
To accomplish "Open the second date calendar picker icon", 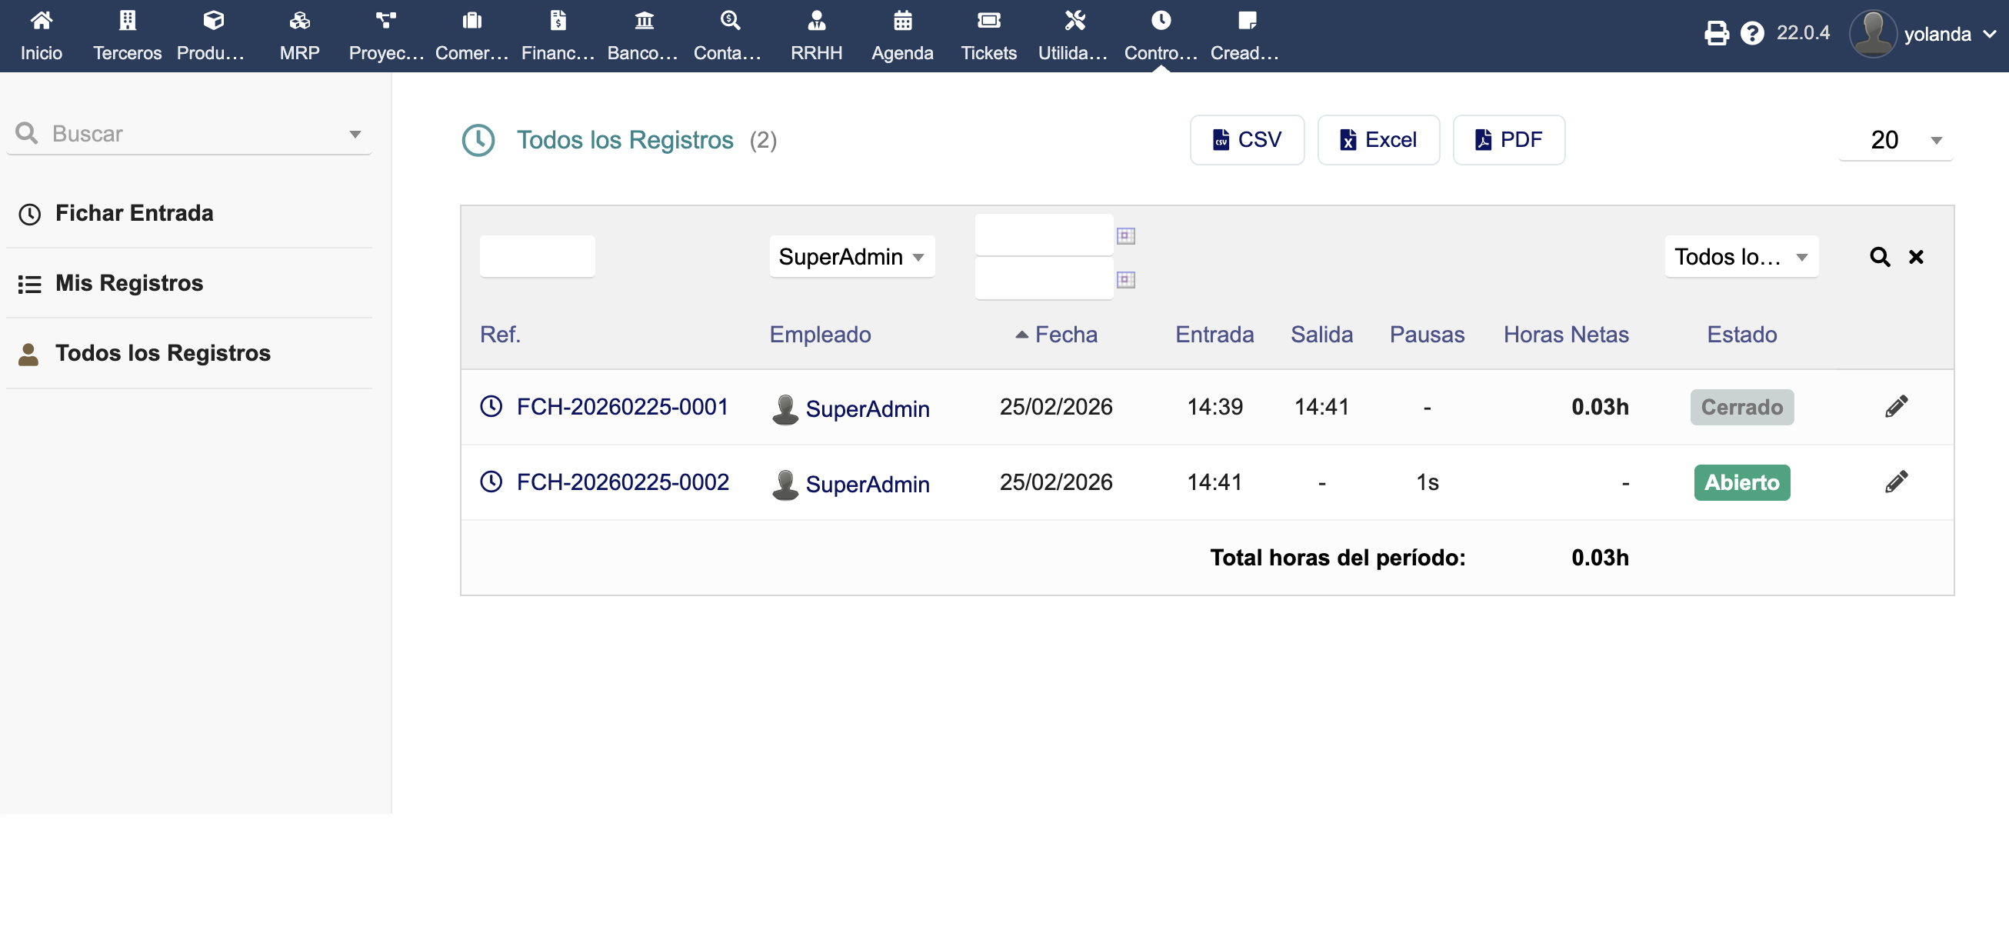I will 1125,279.
